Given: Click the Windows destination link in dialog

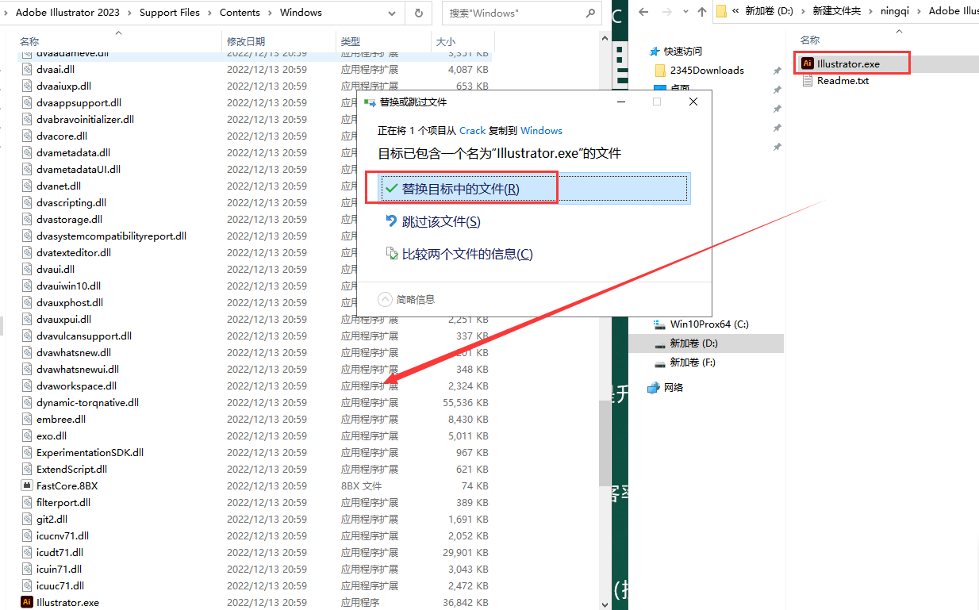Looking at the screenshot, I should pyautogui.click(x=541, y=130).
